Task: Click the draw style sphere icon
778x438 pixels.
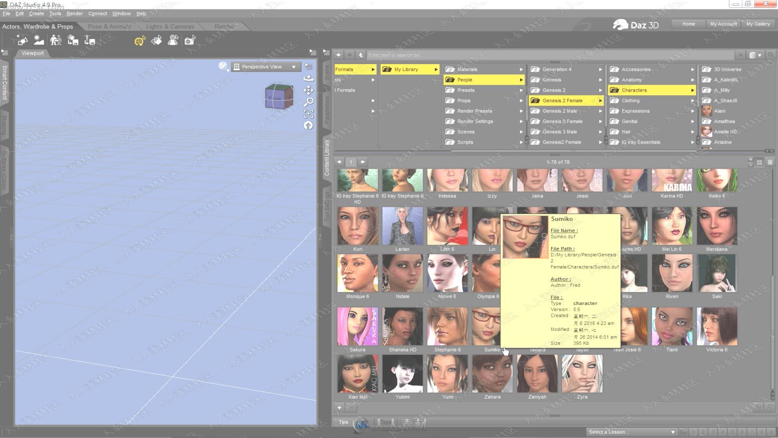Action: [223, 67]
